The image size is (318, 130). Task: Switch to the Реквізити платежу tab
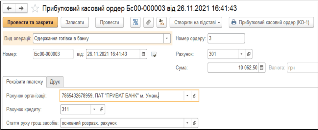point(25,82)
